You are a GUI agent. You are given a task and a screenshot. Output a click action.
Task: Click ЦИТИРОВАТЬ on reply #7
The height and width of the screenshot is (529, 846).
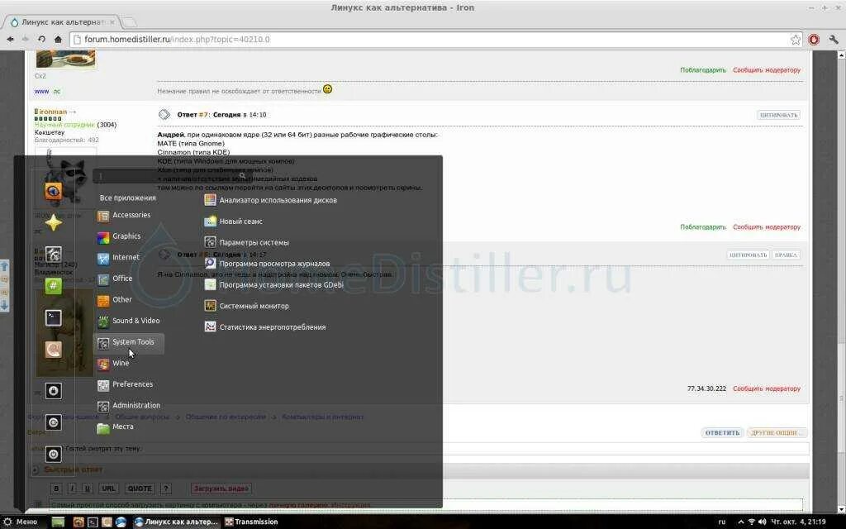coord(778,115)
